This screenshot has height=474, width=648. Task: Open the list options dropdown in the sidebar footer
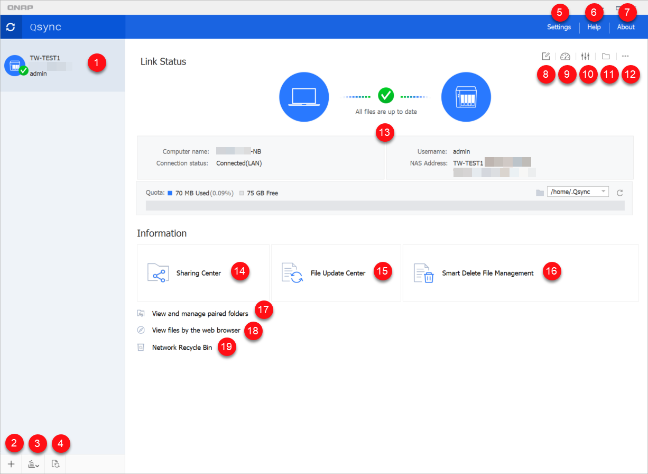(33, 464)
